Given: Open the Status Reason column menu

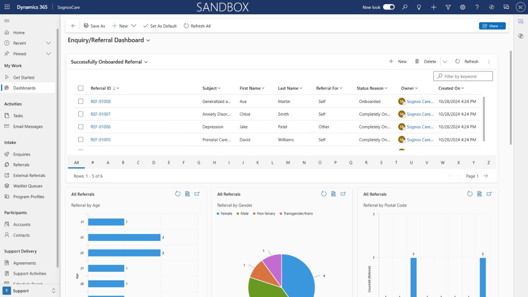Looking at the screenshot, I should 372,88.
